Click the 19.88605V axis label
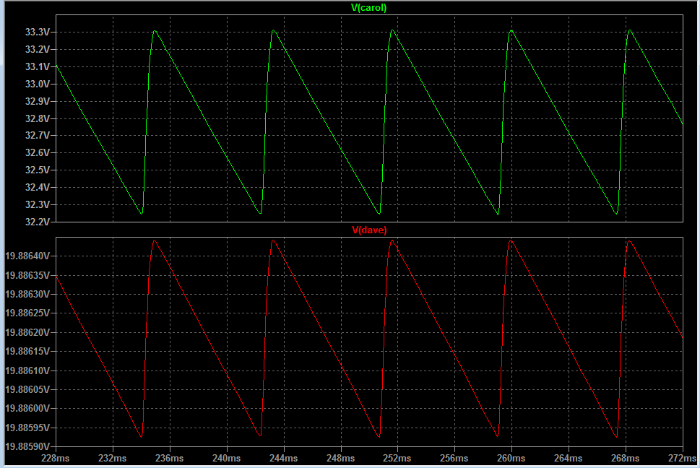The height and width of the screenshot is (468, 700). pyautogui.click(x=27, y=389)
